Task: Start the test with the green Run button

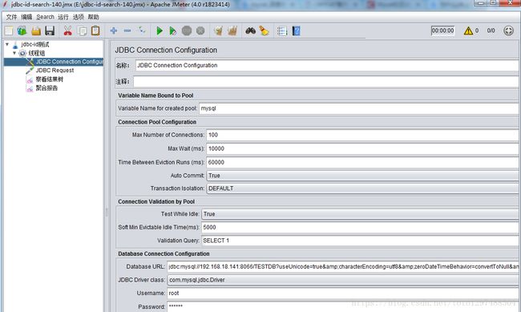Action: [160, 31]
